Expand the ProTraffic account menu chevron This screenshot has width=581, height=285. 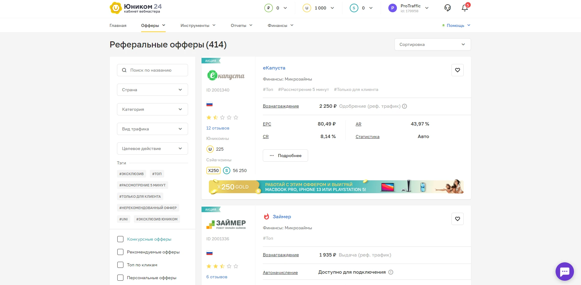click(x=427, y=8)
